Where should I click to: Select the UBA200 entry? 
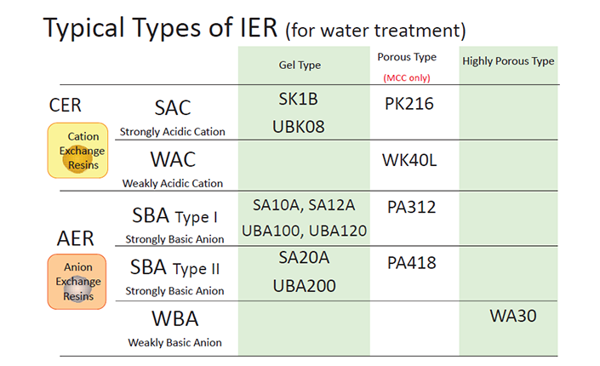tap(304, 286)
